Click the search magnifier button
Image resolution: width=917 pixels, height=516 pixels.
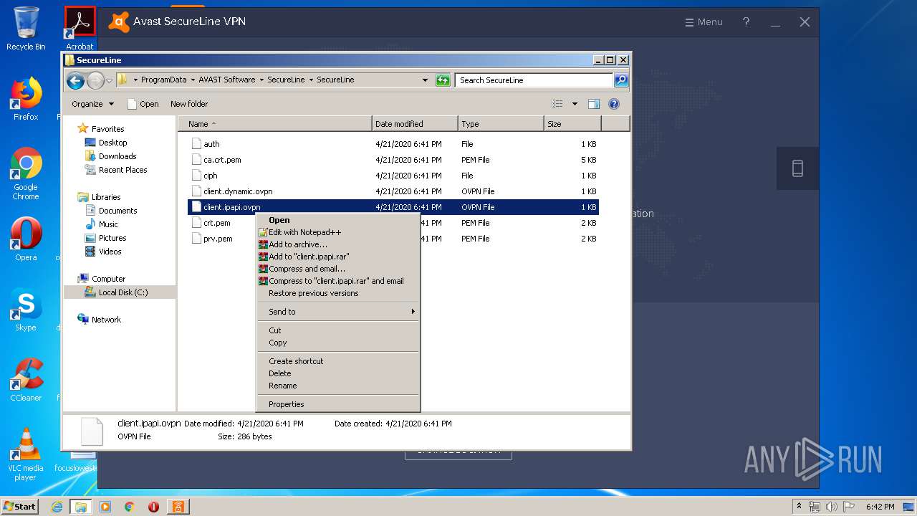pyautogui.click(x=621, y=80)
